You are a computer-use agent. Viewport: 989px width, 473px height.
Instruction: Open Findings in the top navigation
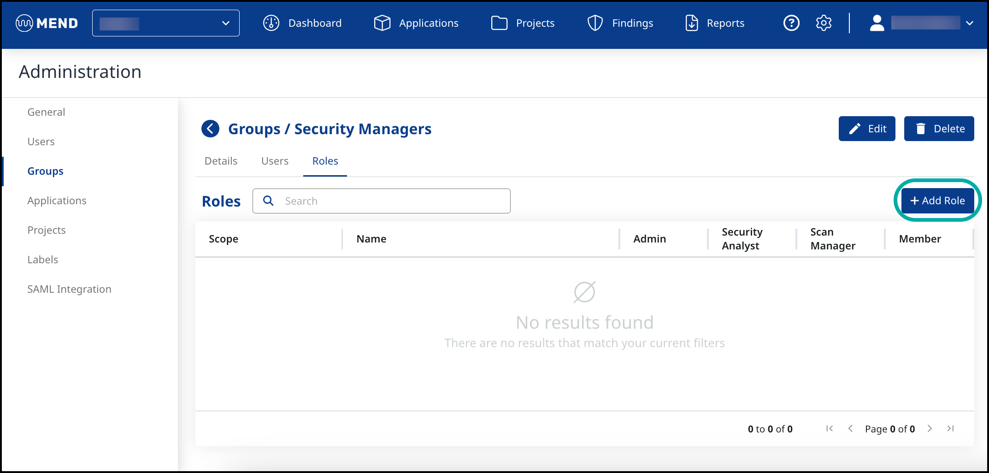coord(620,23)
